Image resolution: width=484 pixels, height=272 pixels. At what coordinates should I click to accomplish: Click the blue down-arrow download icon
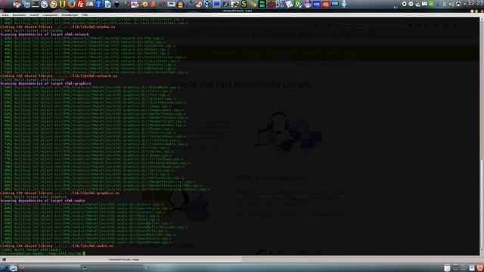pyautogui.click(x=343, y=4)
